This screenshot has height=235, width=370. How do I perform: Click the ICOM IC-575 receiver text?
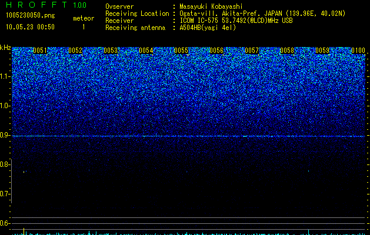tap(236, 21)
